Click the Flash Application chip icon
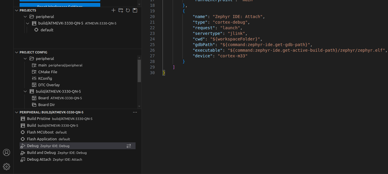Screen dimensions: 388x174 23,139
